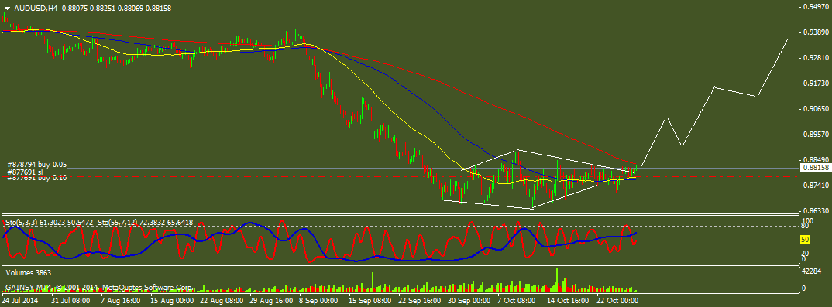The image size is (832, 307).
Task: Click the 24 Jul 2014 date label
Action: coord(19,300)
